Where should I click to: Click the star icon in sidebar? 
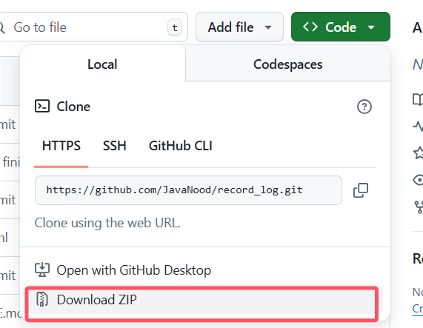tap(418, 153)
